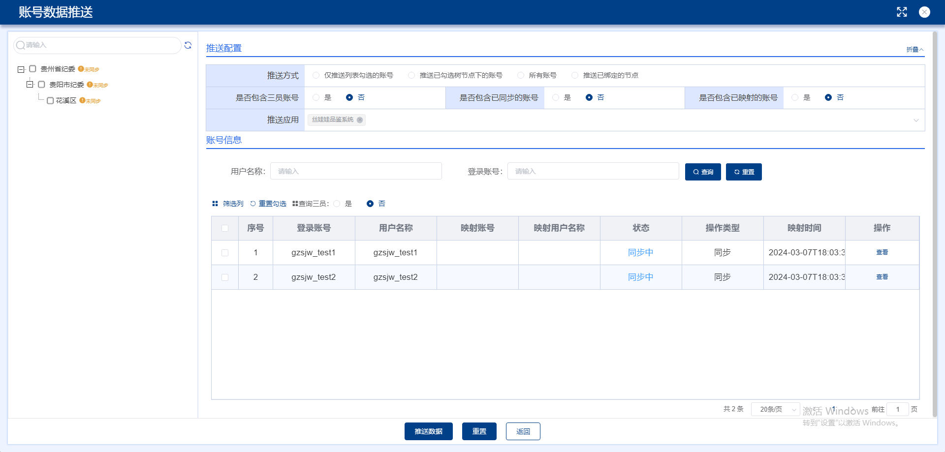This screenshot has height=452, width=945.
Task: Check the 贵阳市纪委 tree checkbox
Action: pos(41,85)
